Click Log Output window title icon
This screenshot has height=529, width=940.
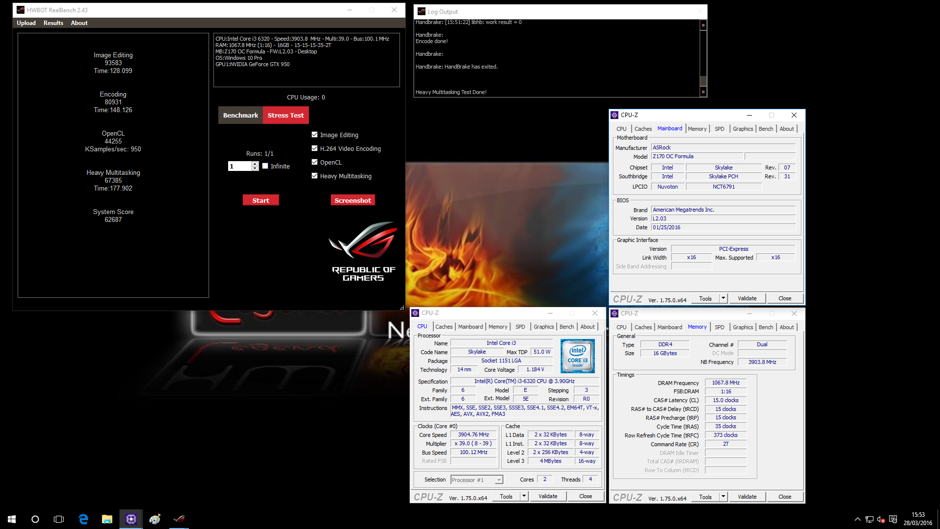coord(421,11)
